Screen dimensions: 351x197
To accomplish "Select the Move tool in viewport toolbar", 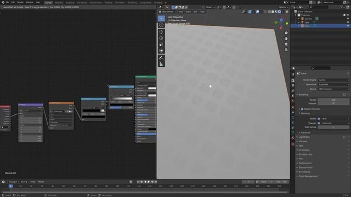I will click(161, 32).
